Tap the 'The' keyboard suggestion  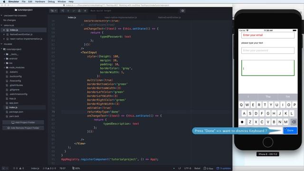(268, 96)
